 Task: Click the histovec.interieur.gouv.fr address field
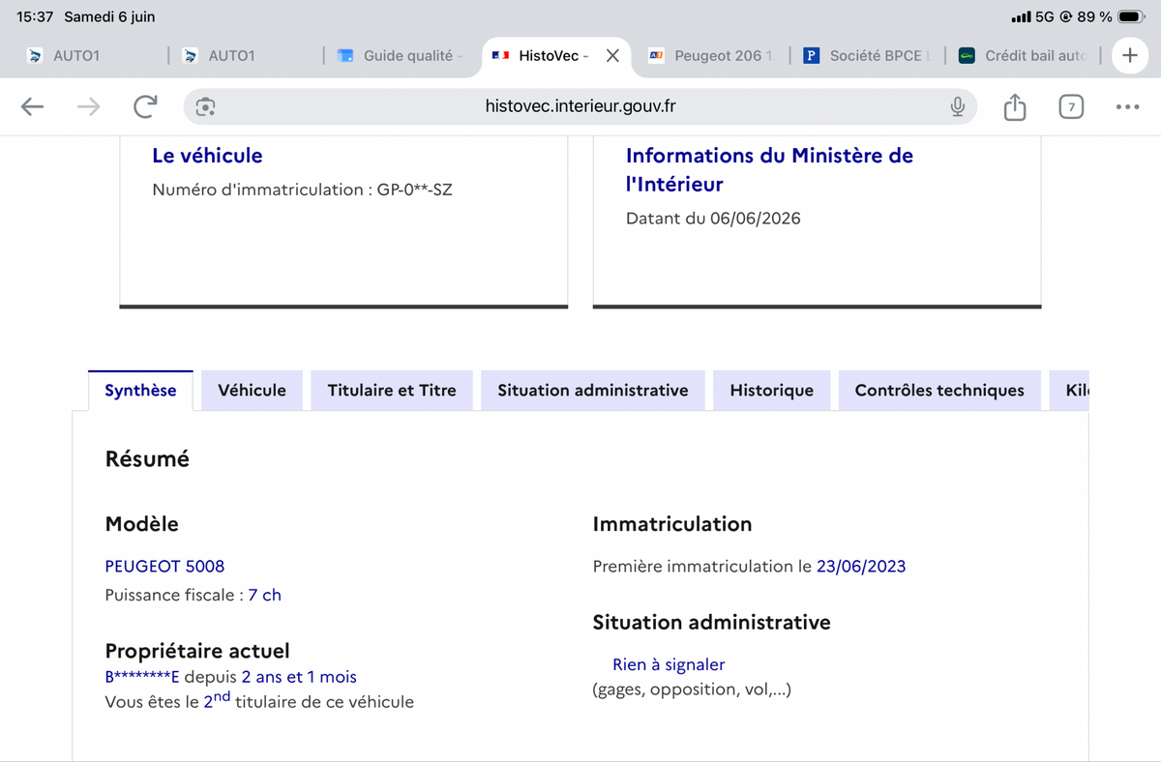pyautogui.click(x=580, y=106)
